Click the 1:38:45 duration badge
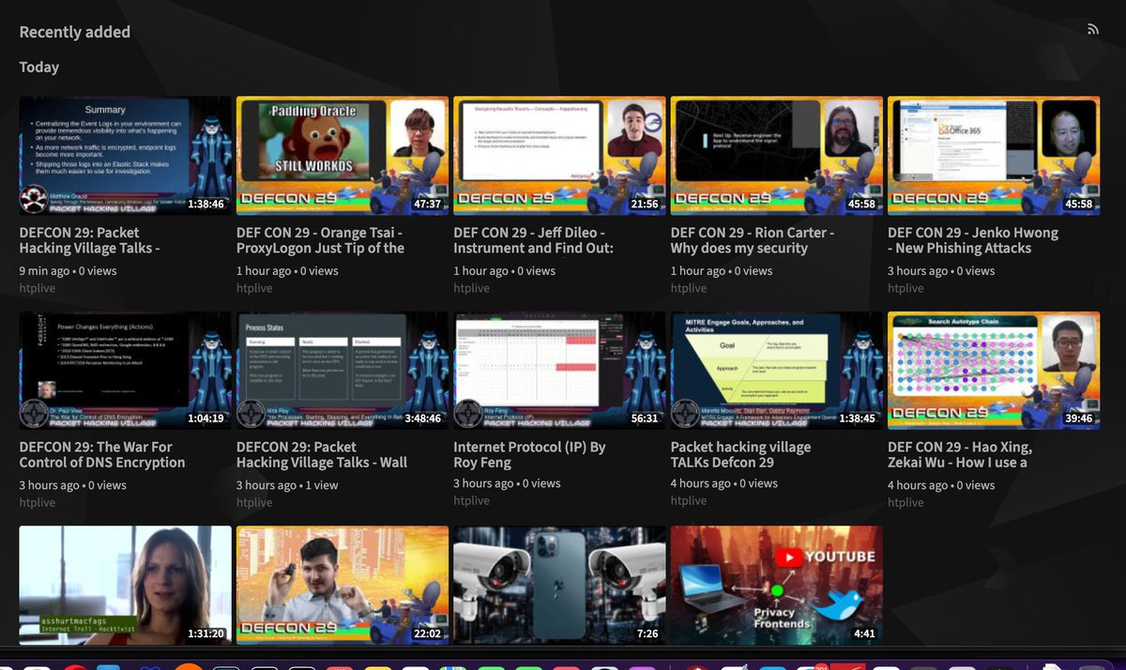The height and width of the screenshot is (670, 1126). point(857,419)
